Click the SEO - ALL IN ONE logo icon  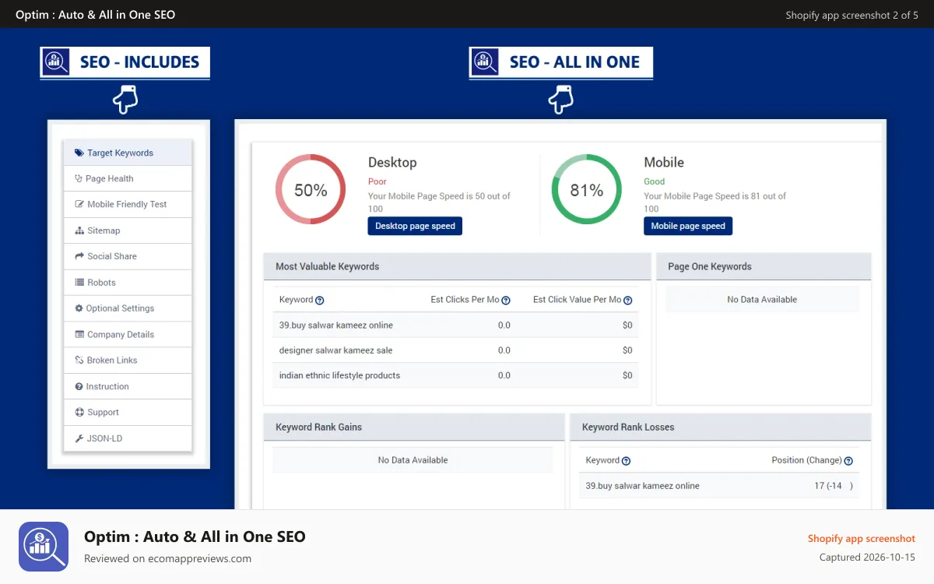coord(486,62)
